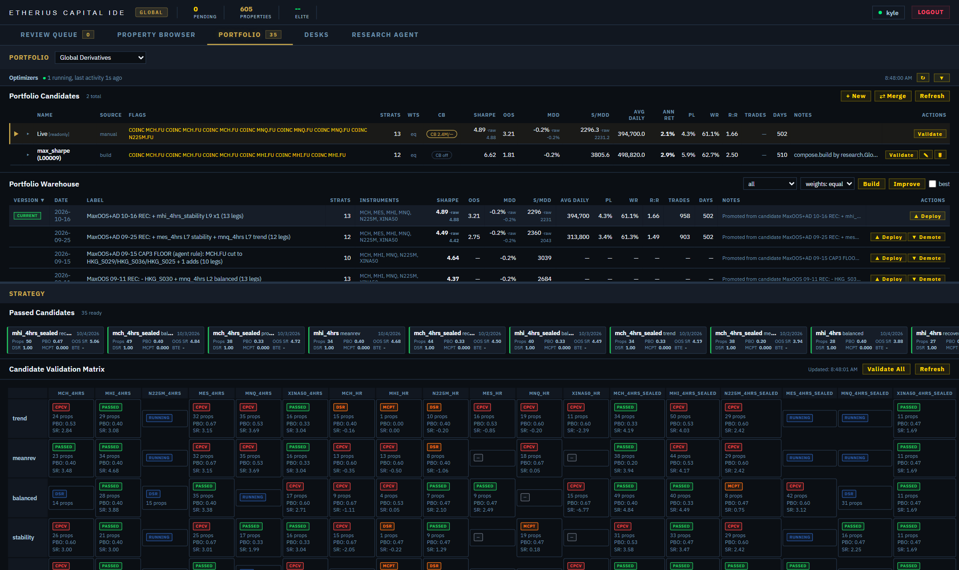The height and width of the screenshot is (570, 959).
Task: Open the Review Queue tab
Action: click(x=57, y=35)
